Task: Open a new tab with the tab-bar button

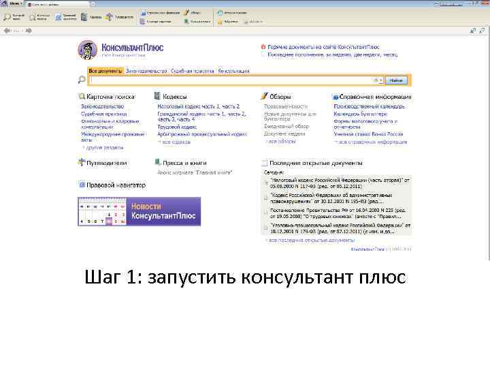Action: (93, 4)
